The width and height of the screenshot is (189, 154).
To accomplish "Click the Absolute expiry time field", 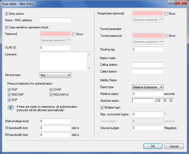I will pyautogui.click(x=165, y=101).
